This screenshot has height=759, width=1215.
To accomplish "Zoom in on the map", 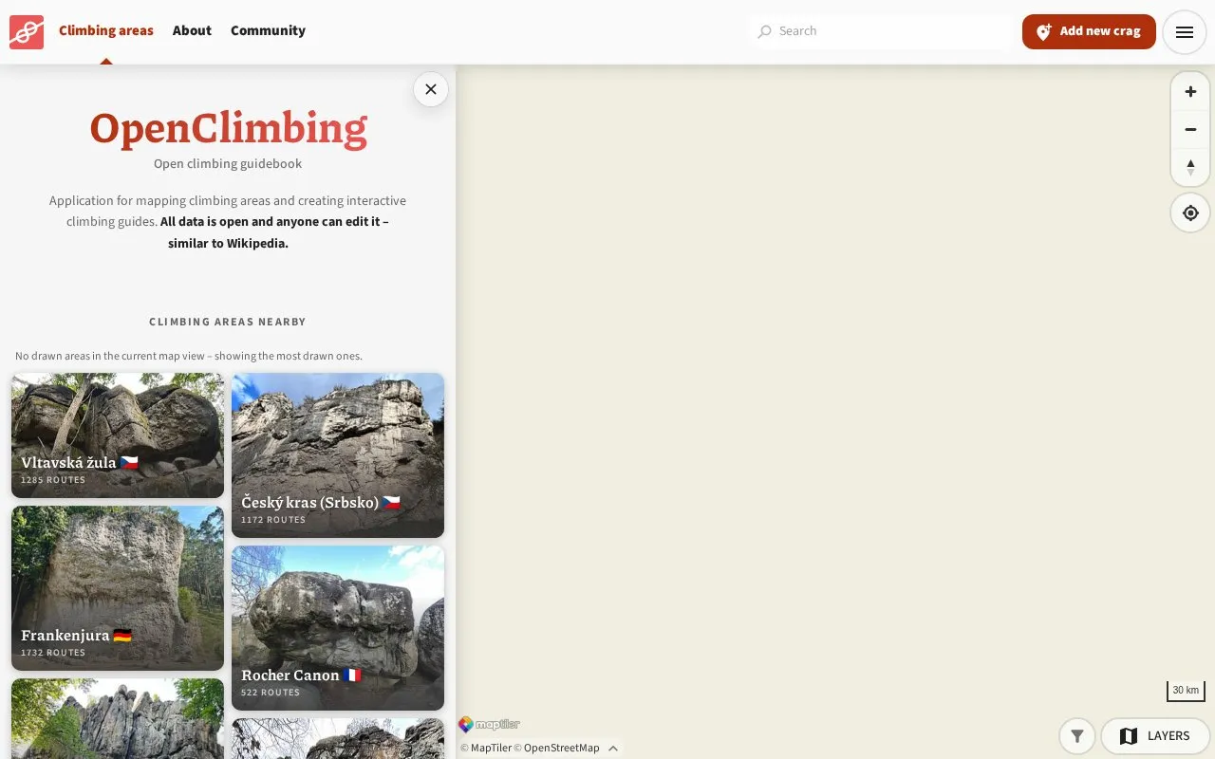I will point(1190,92).
